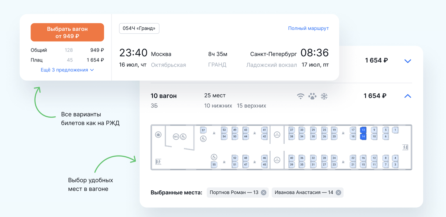The width and height of the screenshot is (446, 217).
Task: Click 17 июл, пт arrival date
Action: click(315, 65)
